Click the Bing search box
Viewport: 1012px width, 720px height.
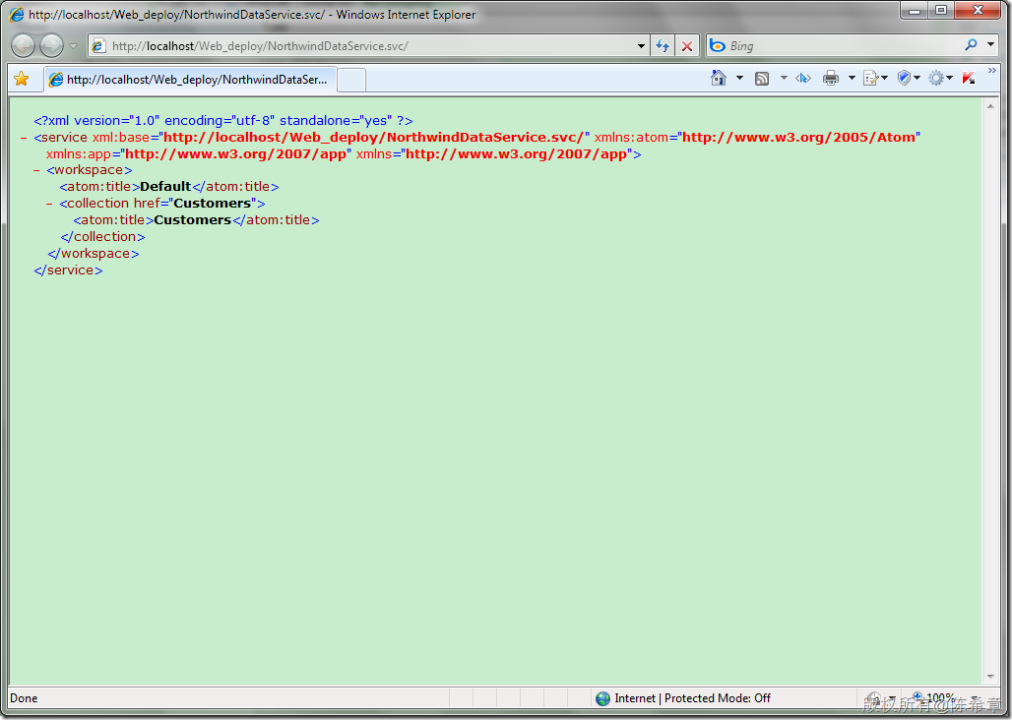(833, 46)
